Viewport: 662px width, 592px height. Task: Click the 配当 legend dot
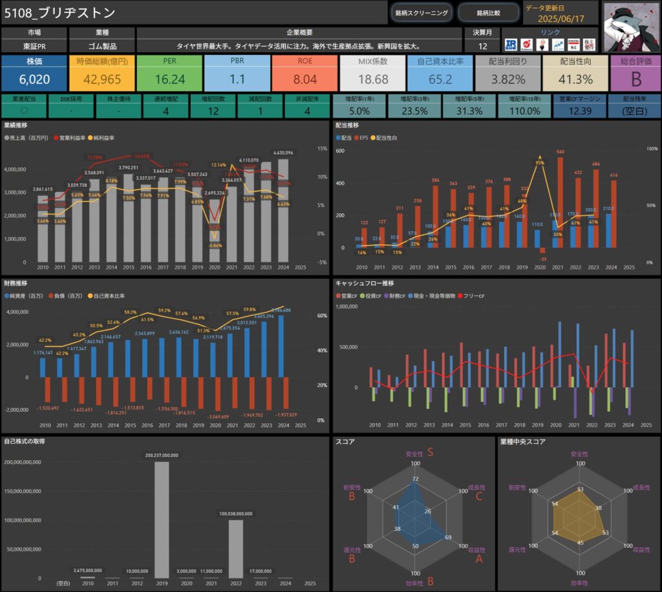338,138
